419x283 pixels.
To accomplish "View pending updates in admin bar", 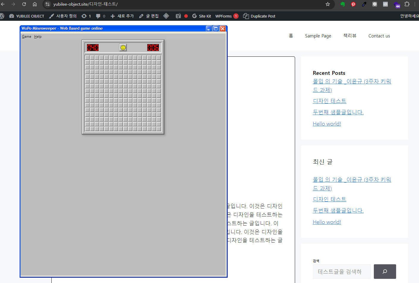I will (x=86, y=16).
